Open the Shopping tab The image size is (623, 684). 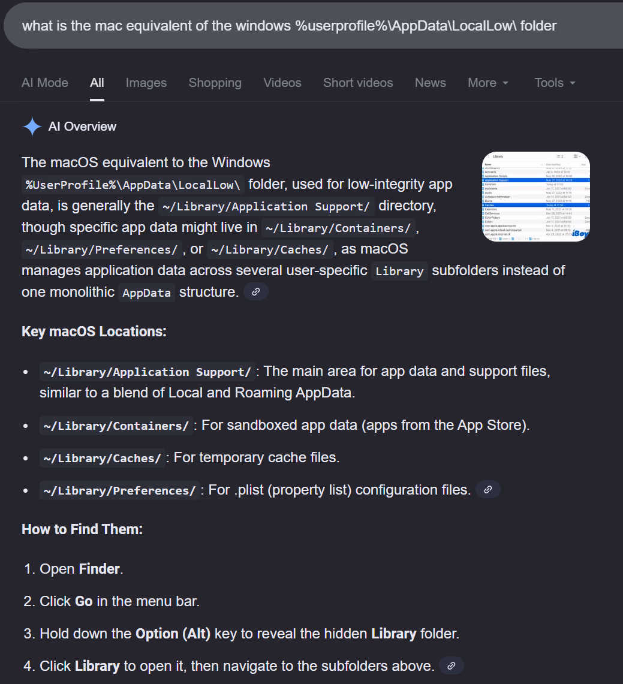click(215, 83)
